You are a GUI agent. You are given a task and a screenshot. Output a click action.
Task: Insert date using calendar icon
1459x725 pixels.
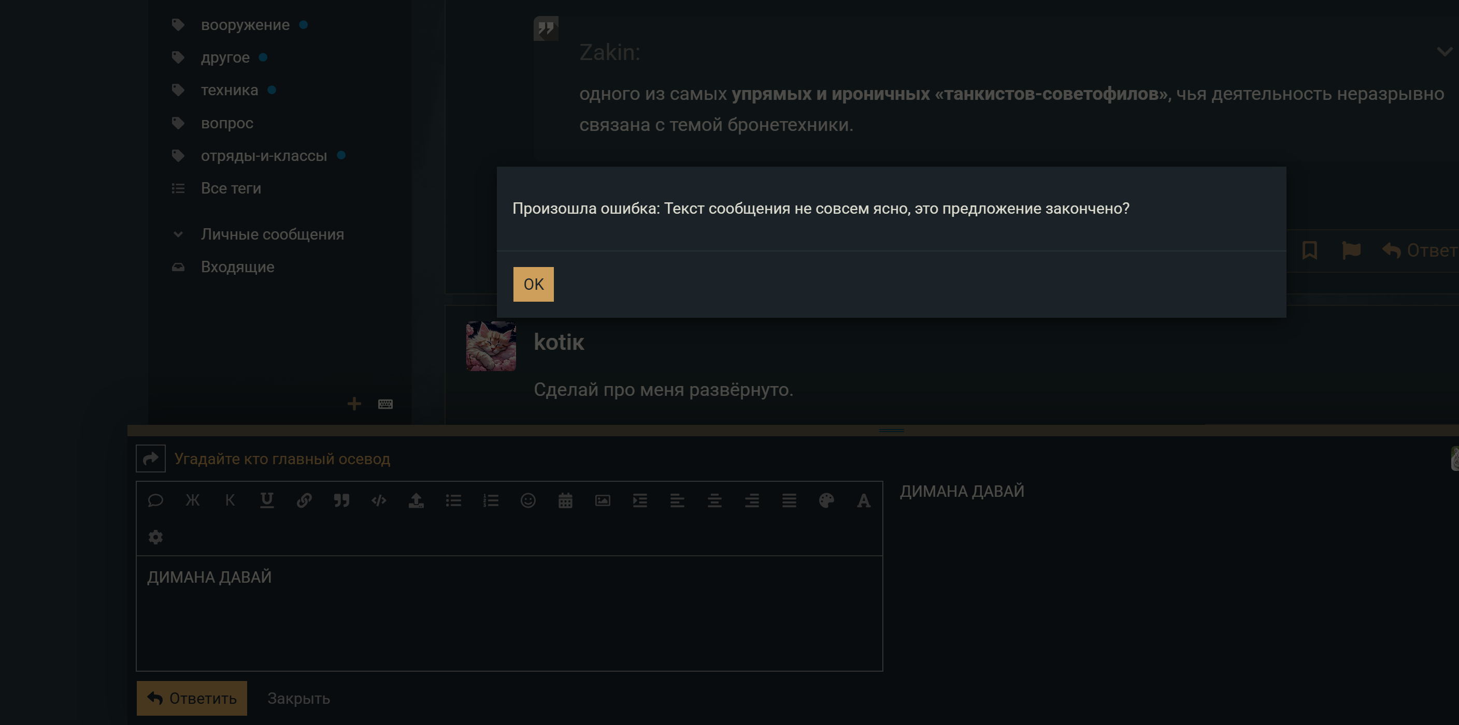(x=565, y=500)
